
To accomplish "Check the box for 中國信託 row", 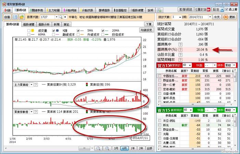I will click(x=160, y=76).
